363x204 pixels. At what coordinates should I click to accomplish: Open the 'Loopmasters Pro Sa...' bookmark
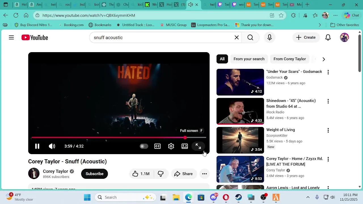pos(210,25)
